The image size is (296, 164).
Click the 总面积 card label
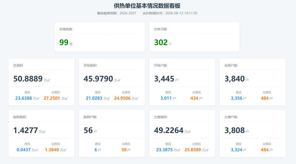click(18, 66)
